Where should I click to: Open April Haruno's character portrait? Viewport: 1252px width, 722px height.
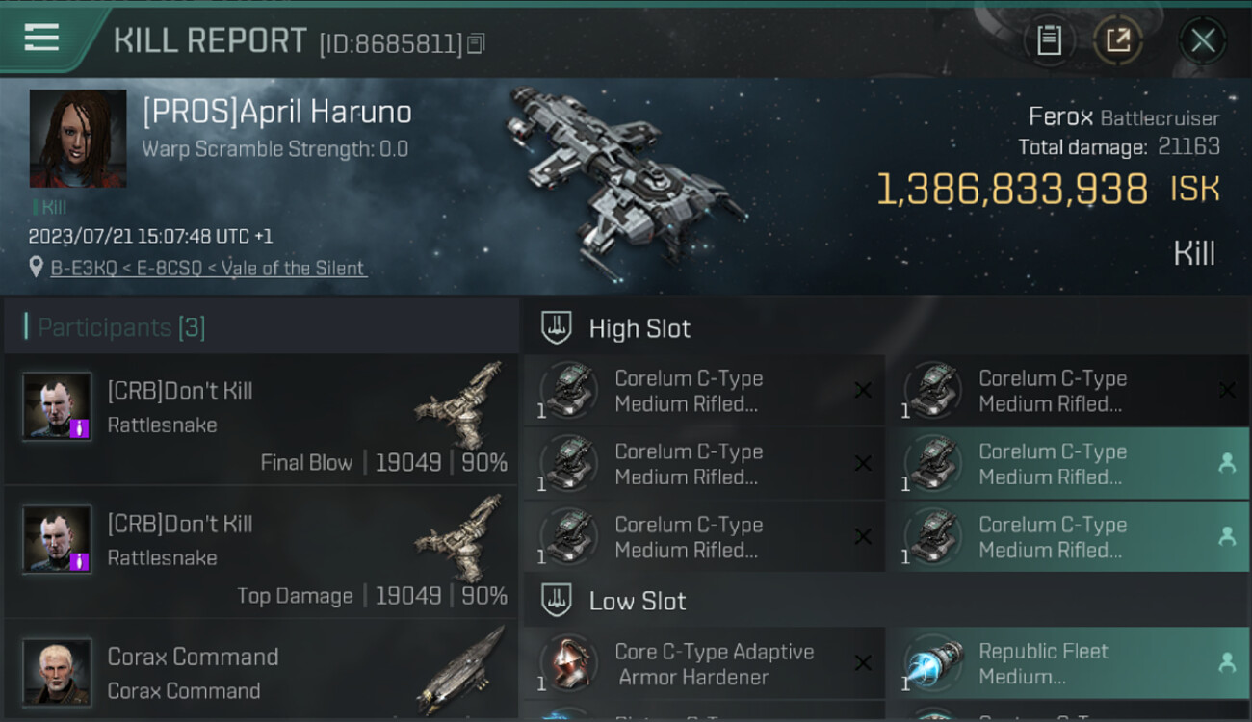point(78,139)
